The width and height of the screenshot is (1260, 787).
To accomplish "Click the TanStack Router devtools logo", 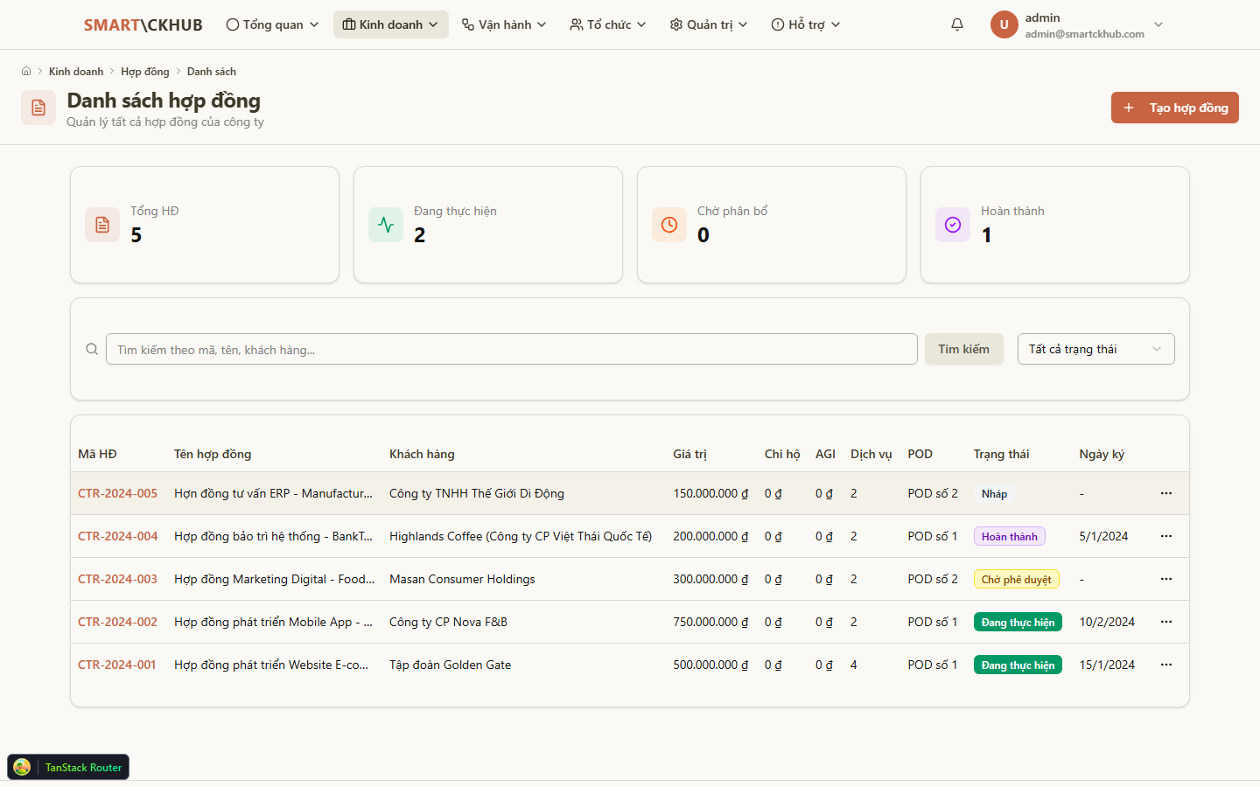I will [23, 767].
